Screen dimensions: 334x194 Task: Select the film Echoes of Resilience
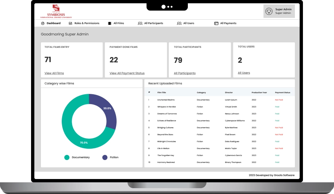click(167, 121)
